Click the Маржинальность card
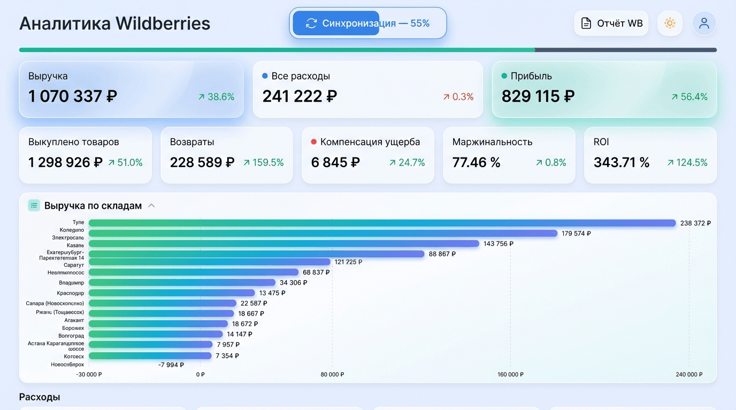The width and height of the screenshot is (736, 410). 509,155
